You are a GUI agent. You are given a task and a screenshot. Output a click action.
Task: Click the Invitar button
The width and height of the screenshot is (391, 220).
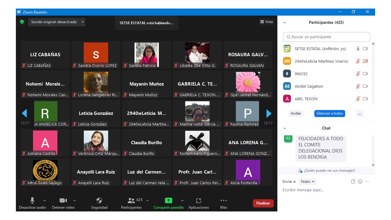[x=296, y=113]
